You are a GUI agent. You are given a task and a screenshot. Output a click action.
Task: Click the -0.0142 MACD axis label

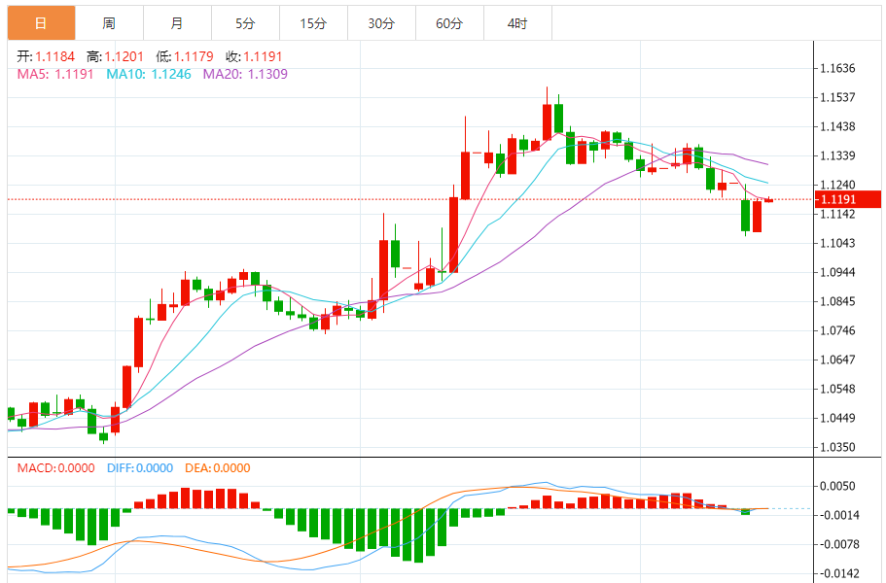coord(837,573)
